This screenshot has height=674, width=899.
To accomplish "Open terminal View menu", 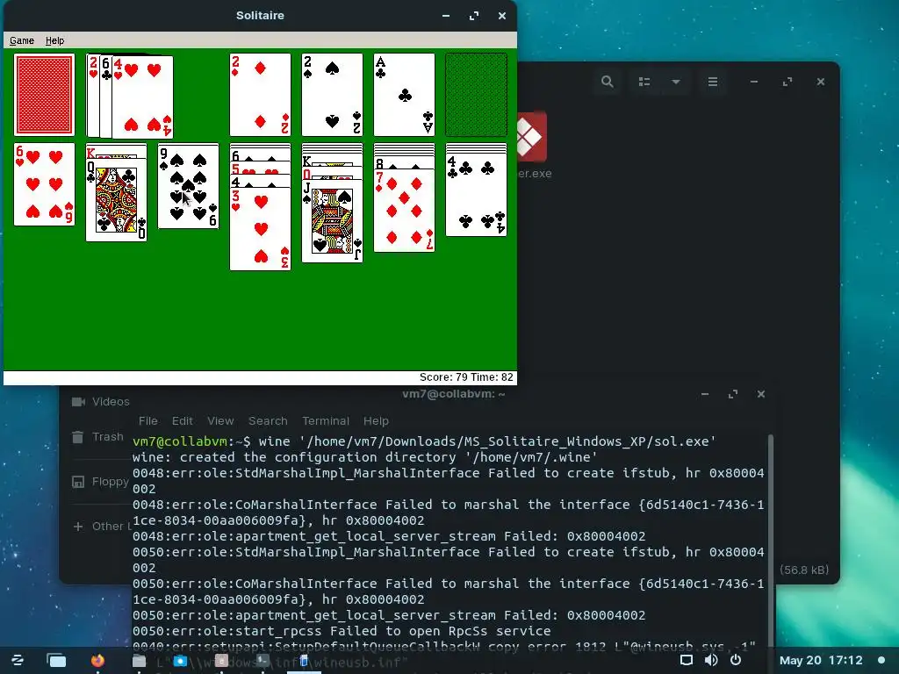I will point(220,420).
